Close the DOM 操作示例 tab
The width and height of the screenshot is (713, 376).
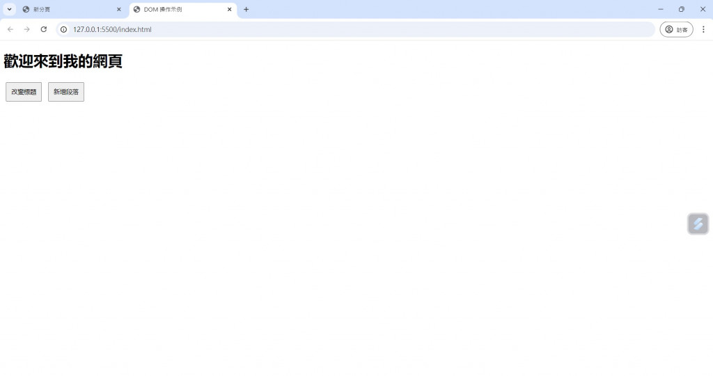coord(230,10)
